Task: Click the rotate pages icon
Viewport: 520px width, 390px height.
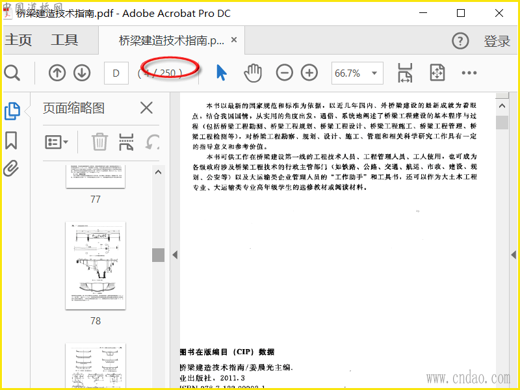Action: click(152, 142)
